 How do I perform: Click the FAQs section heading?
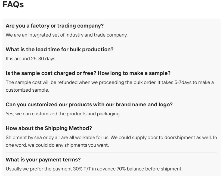13,5
